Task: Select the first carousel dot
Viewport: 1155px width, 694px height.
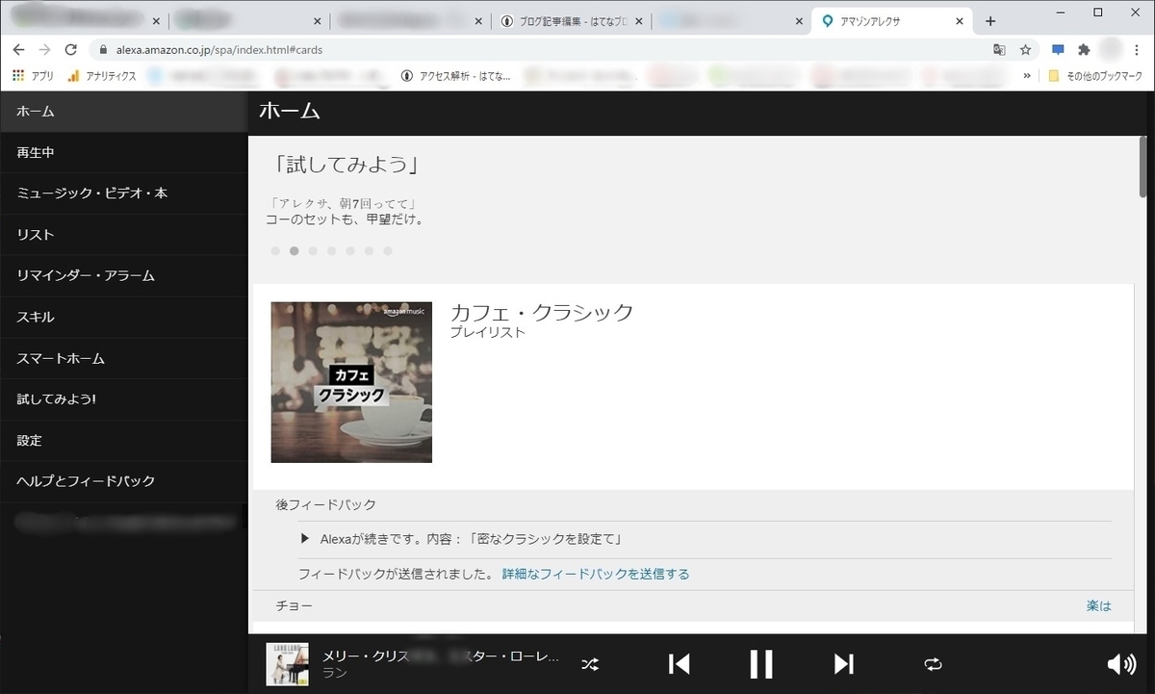Action: coord(275,251)
